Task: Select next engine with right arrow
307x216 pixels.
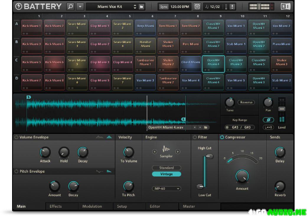Action: click(x=178, y=152)
